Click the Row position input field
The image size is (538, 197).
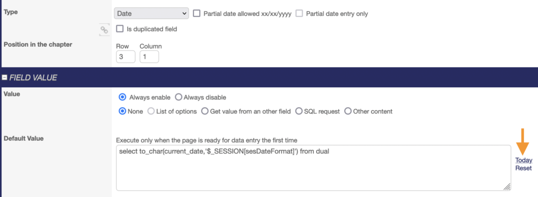click(126, 57)
